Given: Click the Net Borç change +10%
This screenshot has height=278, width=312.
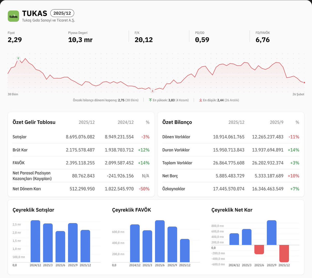Looking at the screenshot, I should pyautogui.click(x=294, y=176).
